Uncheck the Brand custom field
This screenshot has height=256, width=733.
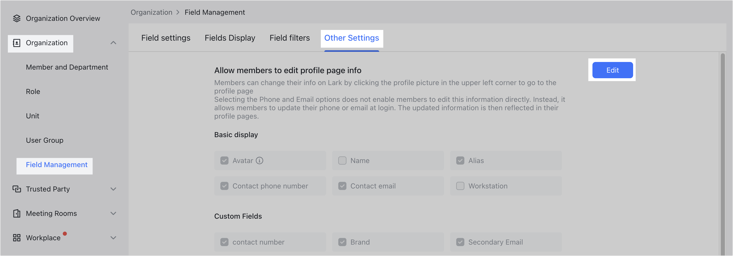(x=342, y=242)
